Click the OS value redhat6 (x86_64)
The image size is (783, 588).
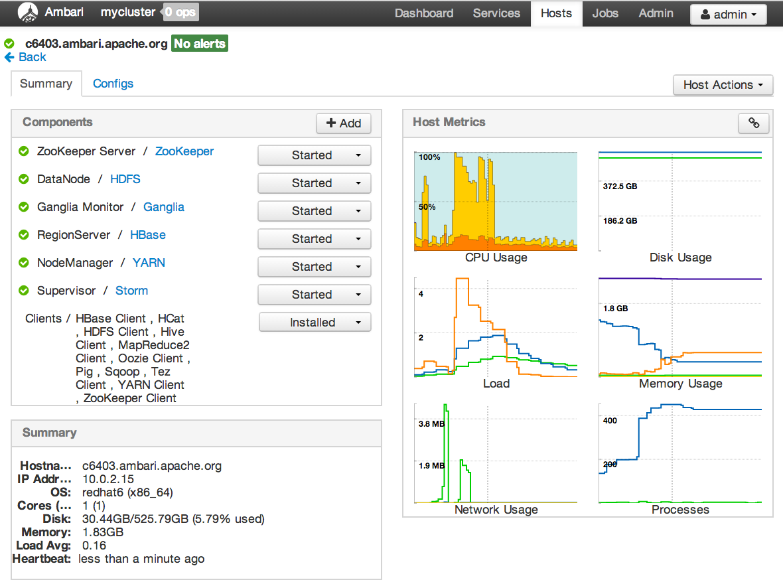tap(127, 492)
